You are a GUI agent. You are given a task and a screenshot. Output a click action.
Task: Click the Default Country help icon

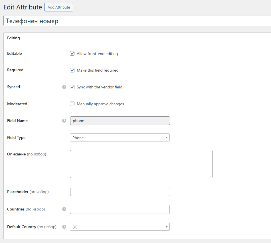point(64,227)
